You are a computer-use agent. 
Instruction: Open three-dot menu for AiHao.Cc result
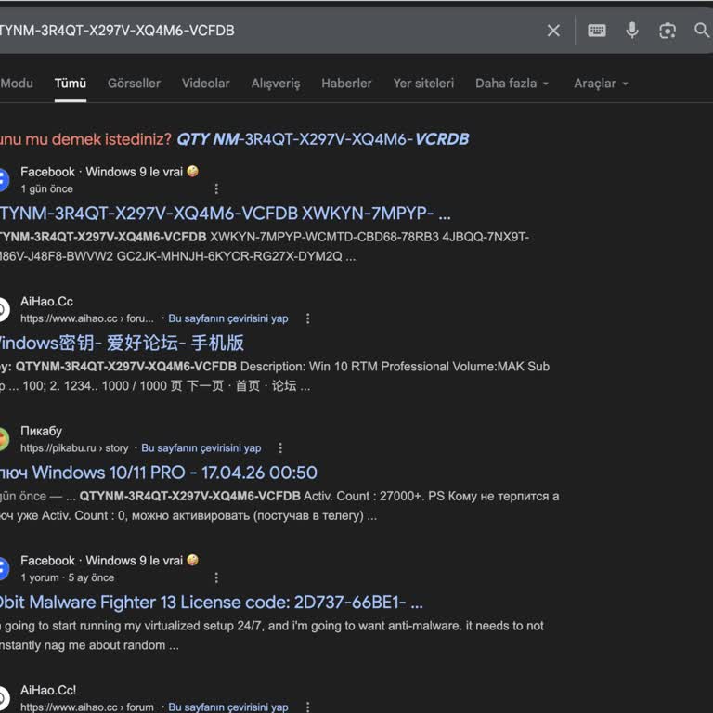click(x=308, y=318)
